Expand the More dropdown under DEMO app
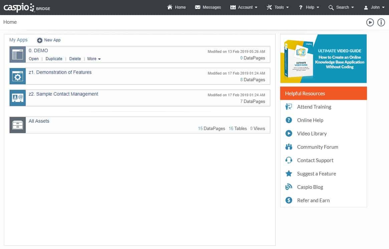This screenshot has height=249, width=389. click(x=94, y=59)
